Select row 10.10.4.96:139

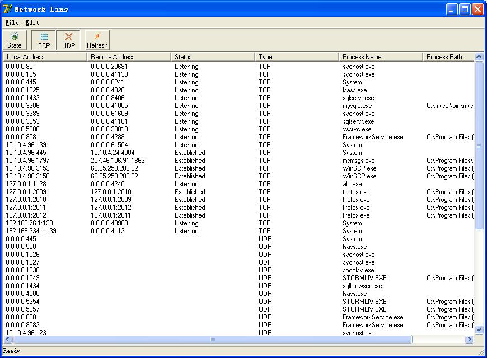point(238,145)
